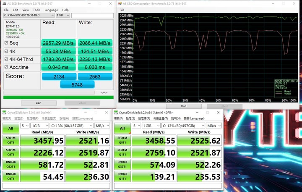Open the 說明(H) menu in 0Fill CrystalDiskMark
This screenshot has height=192, width=302.
[x=176, y=118]
